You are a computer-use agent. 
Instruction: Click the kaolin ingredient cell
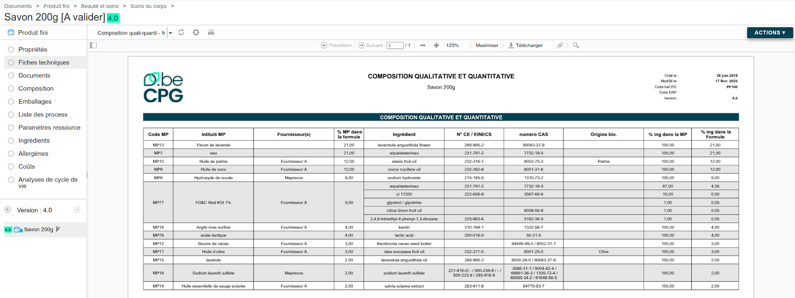(x=404, y=227)
